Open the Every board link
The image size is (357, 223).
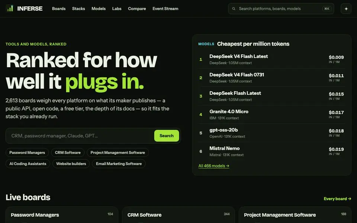coord(337,198)
